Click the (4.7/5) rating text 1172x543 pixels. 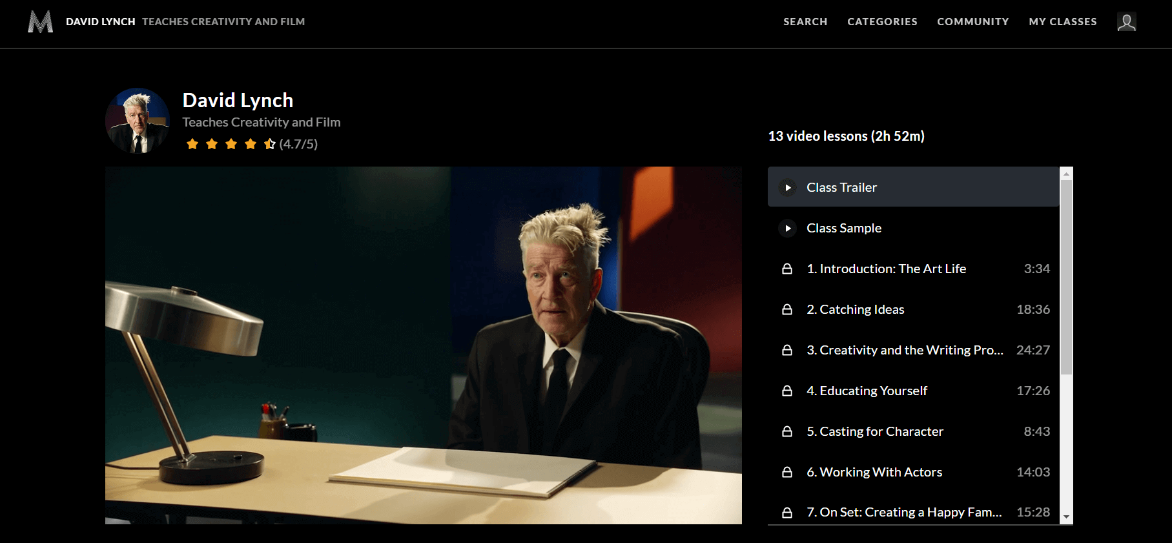pyautogui.click(x=298, y=144)
